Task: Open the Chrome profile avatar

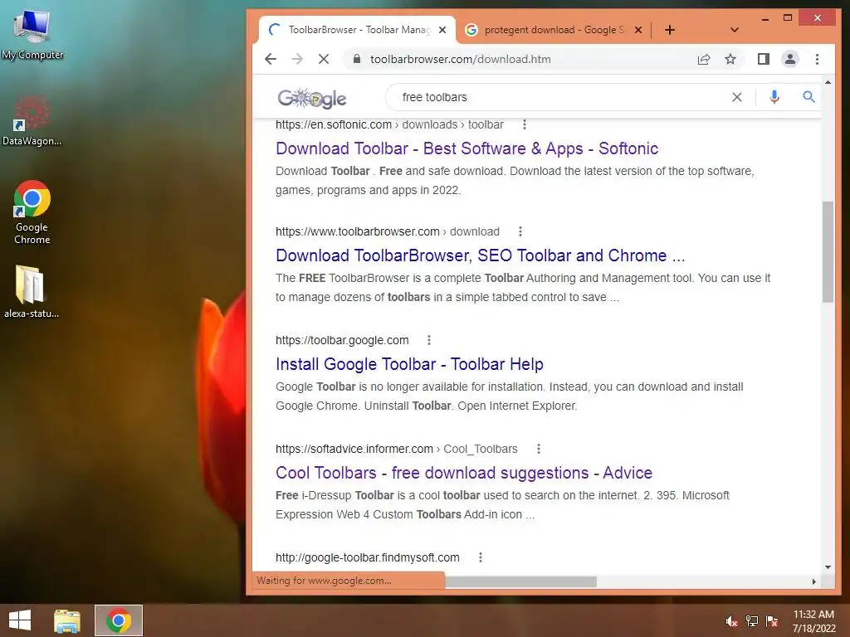Action: point(790,59)
